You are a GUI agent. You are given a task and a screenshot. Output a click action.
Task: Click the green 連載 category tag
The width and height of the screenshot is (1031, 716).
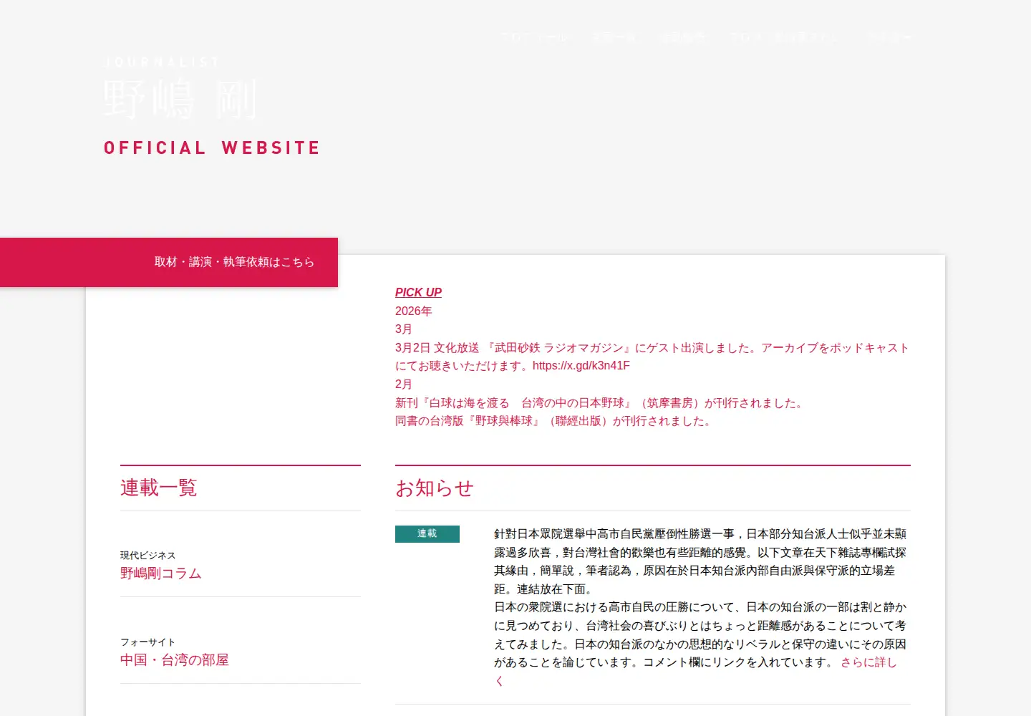pos(427,534)
